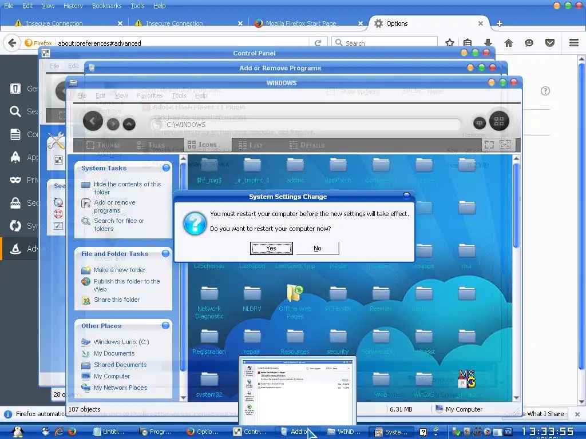Screen dimensions: 586x439
Task: Click the Progr... taskbar button
Action: (156, 432)
